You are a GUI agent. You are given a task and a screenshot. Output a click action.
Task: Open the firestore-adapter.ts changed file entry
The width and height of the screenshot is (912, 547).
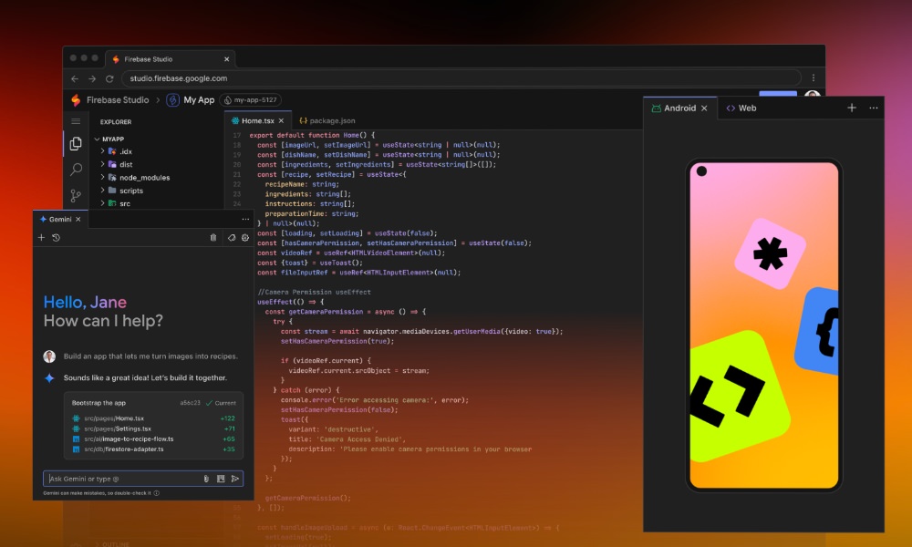point(123,449)
